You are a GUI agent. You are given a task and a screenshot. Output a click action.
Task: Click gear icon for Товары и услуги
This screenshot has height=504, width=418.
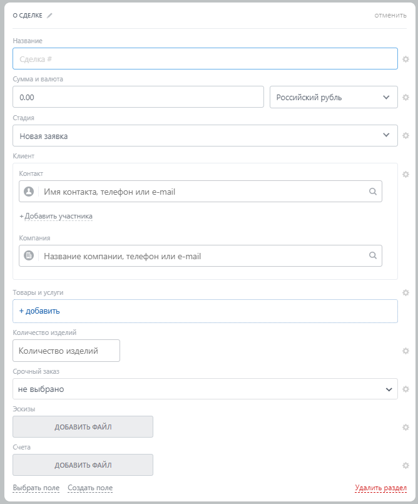(405, 292)
